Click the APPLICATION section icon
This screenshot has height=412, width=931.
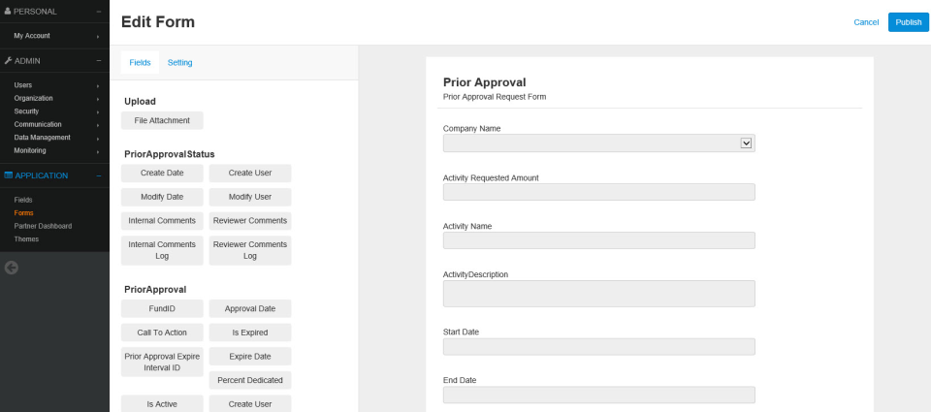point(8,175)
